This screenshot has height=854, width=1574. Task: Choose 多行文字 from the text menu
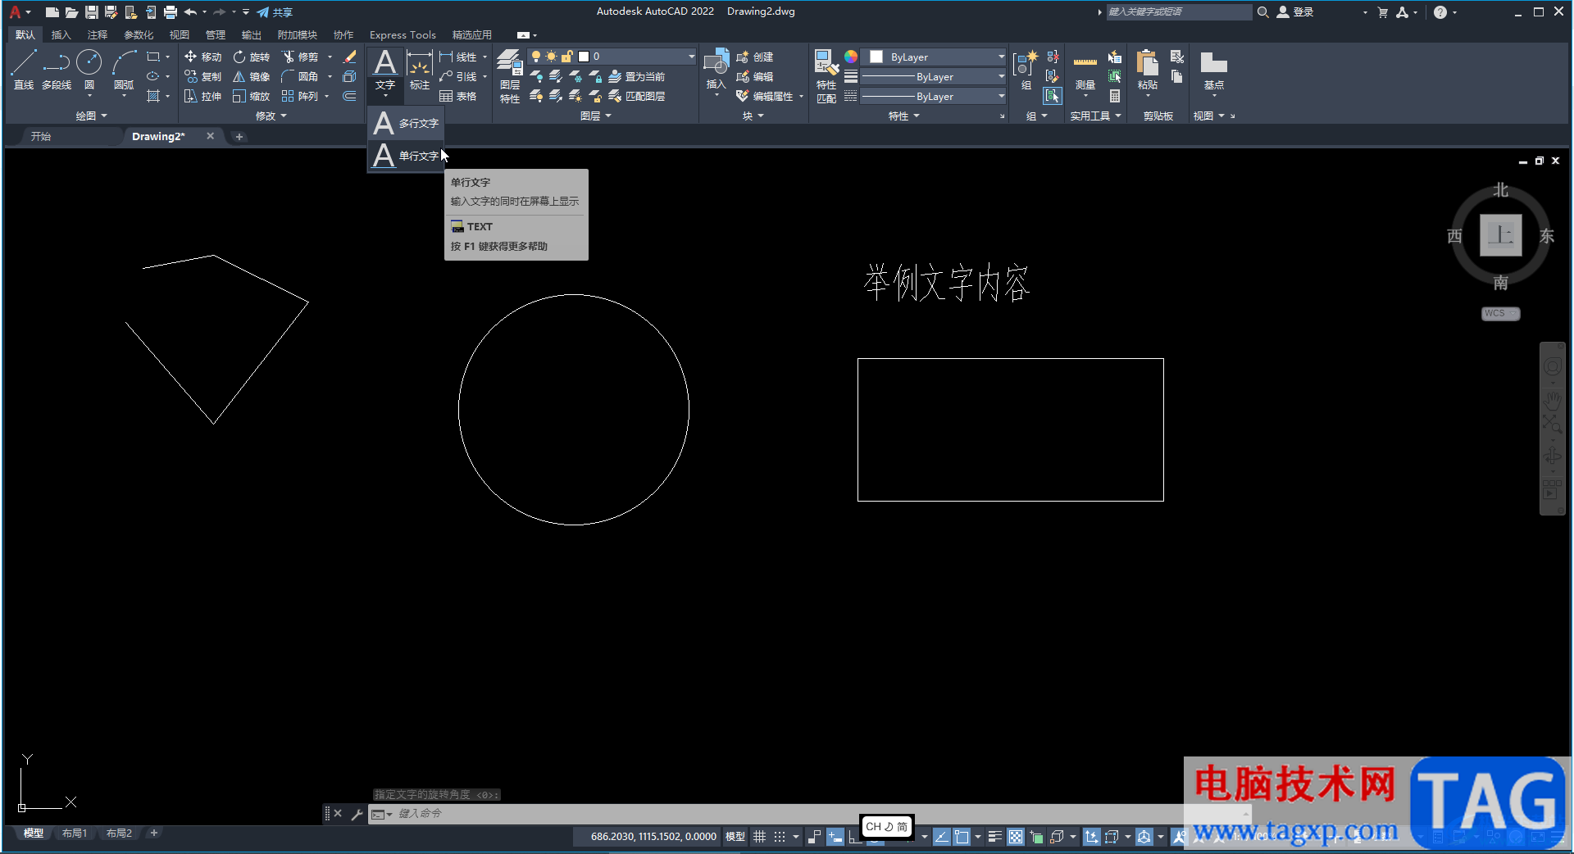click(406, 123)
